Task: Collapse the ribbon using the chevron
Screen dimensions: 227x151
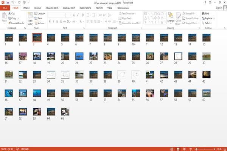Action: [x=225, y=28]
